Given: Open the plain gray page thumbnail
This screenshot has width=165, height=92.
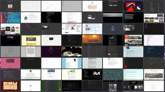Looking at the screenshot, I should pos(72,6).
